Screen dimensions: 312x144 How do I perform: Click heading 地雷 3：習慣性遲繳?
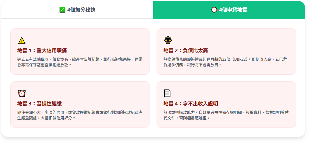(x=39, y=103)
